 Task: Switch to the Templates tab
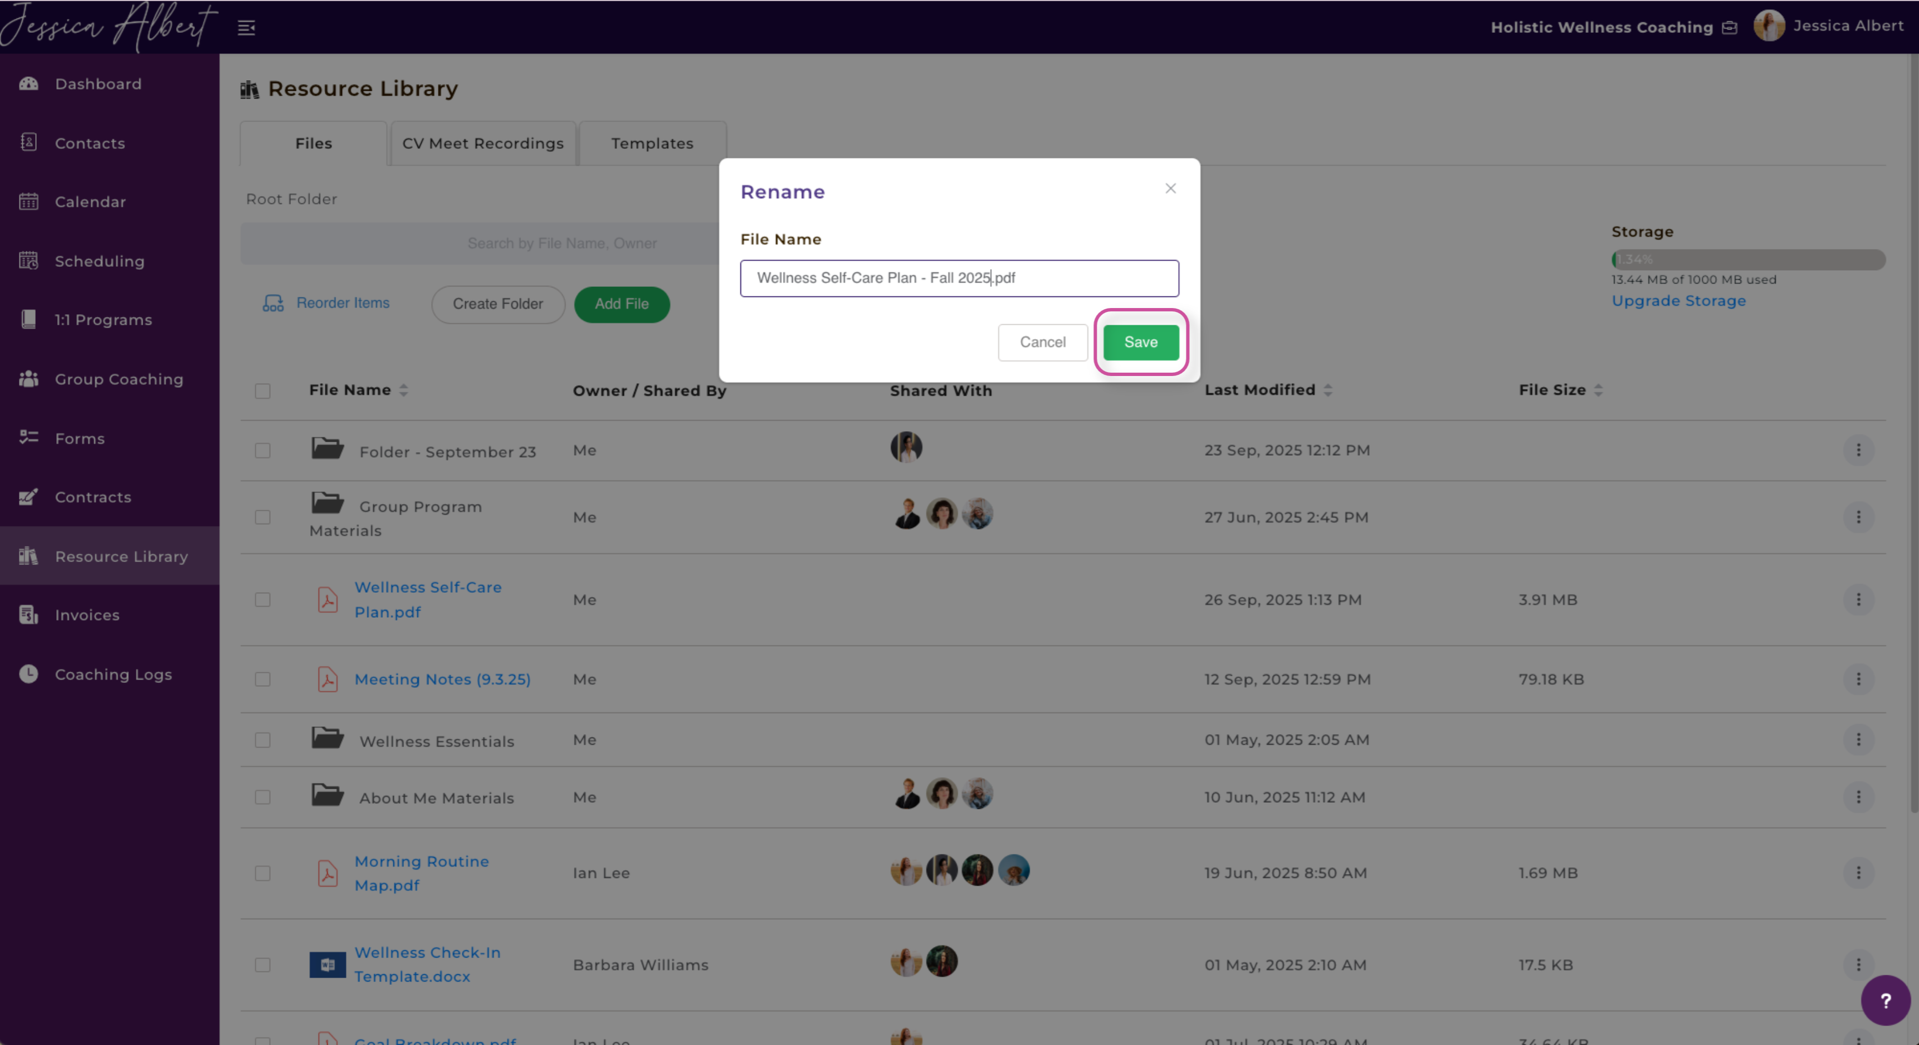pyautogui.click(x=652, y=143)
